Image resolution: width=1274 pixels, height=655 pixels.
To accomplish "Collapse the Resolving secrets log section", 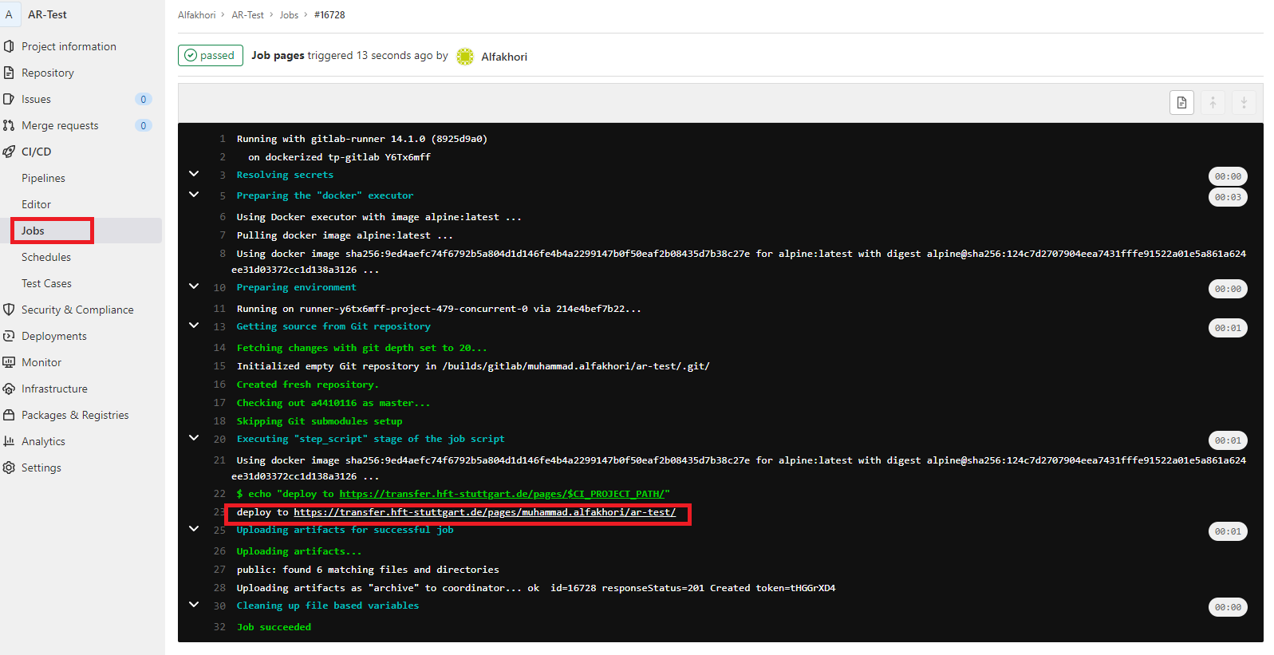I will [x=194, y=174].
